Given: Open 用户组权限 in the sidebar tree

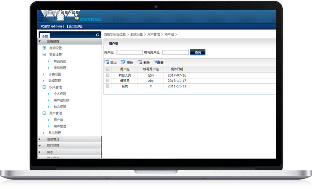Looking at the screenshot, I should 61,100.
